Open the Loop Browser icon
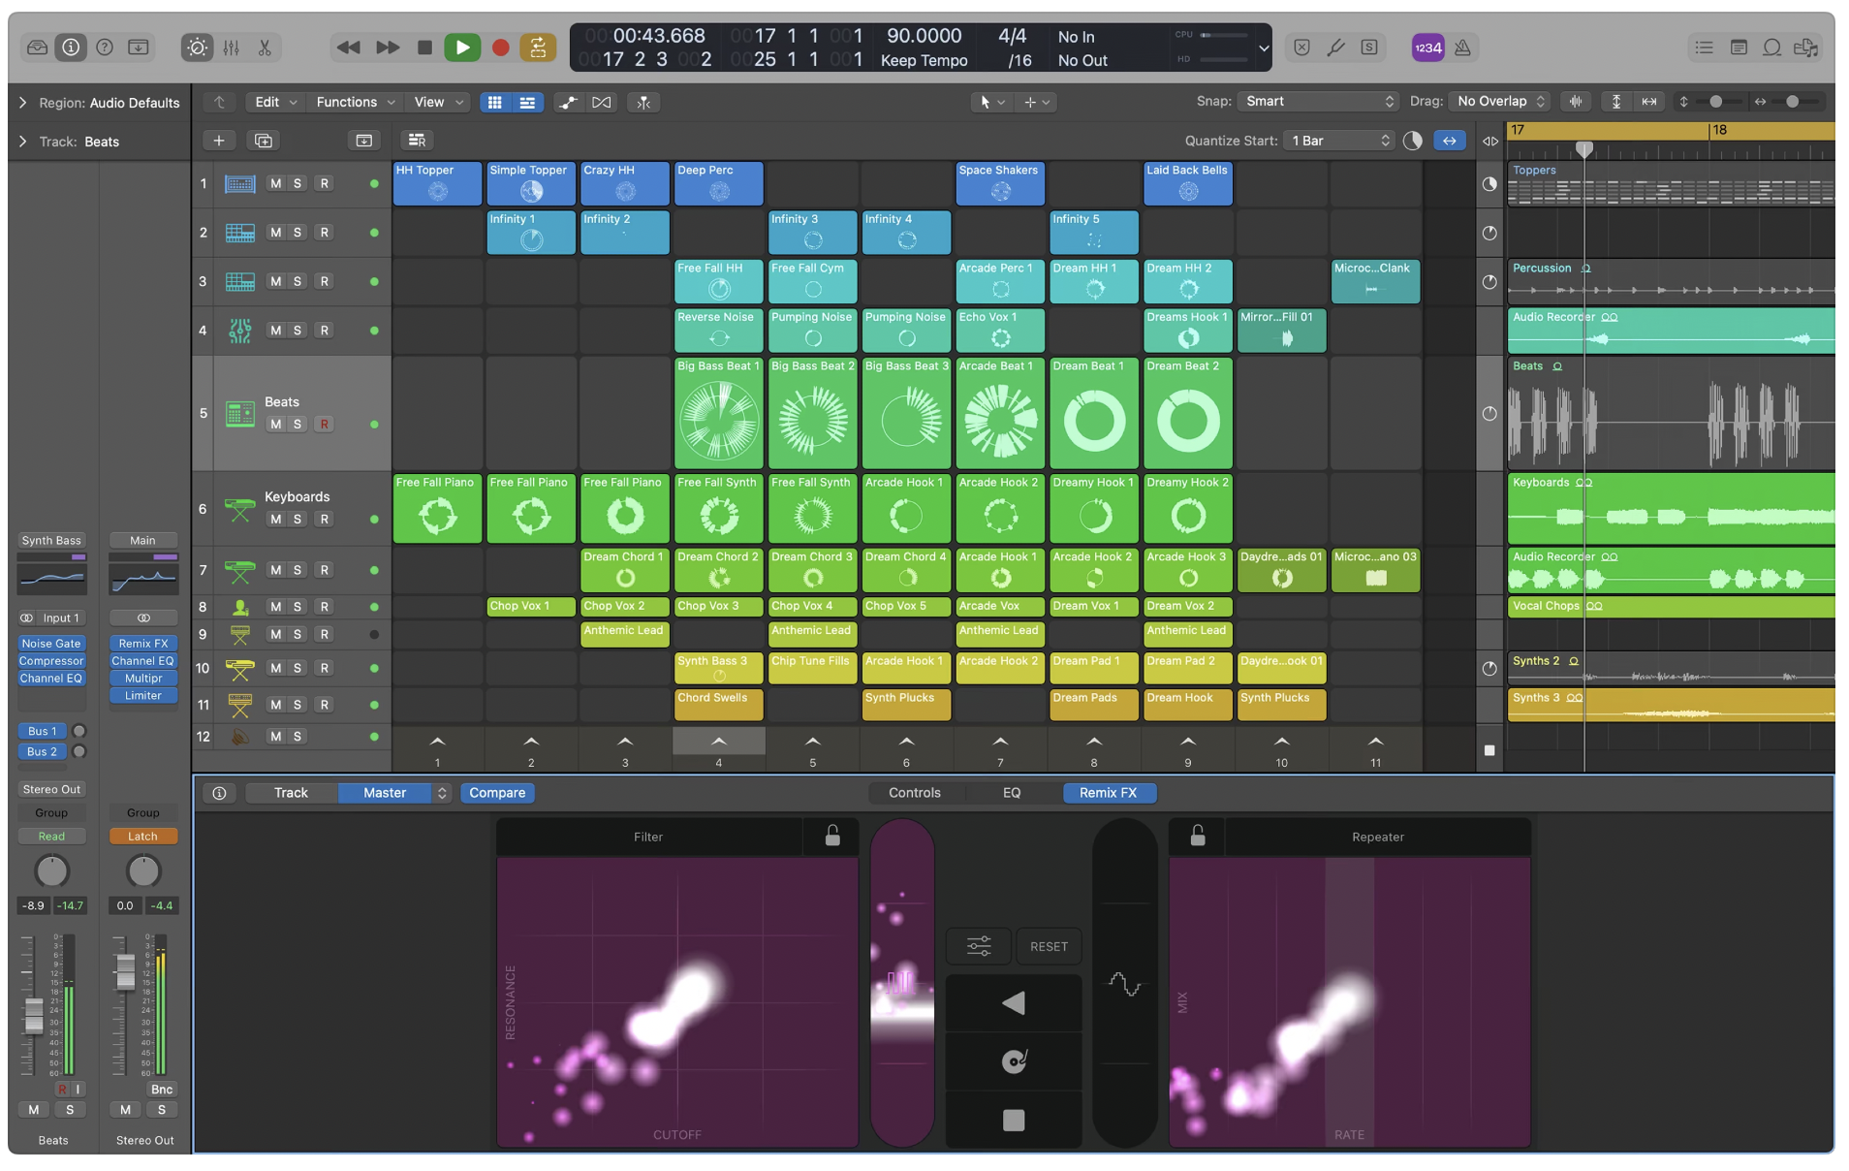 [1772, 47]
